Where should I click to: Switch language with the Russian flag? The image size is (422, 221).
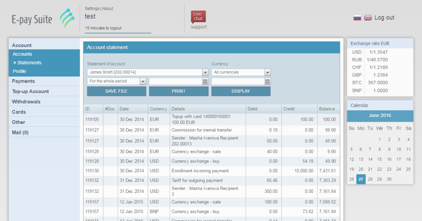pos(357,18)
